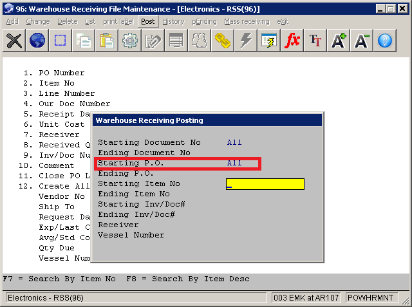Click the 7. Receiver label in main form
412x307 pixels.
click(51, 135)
